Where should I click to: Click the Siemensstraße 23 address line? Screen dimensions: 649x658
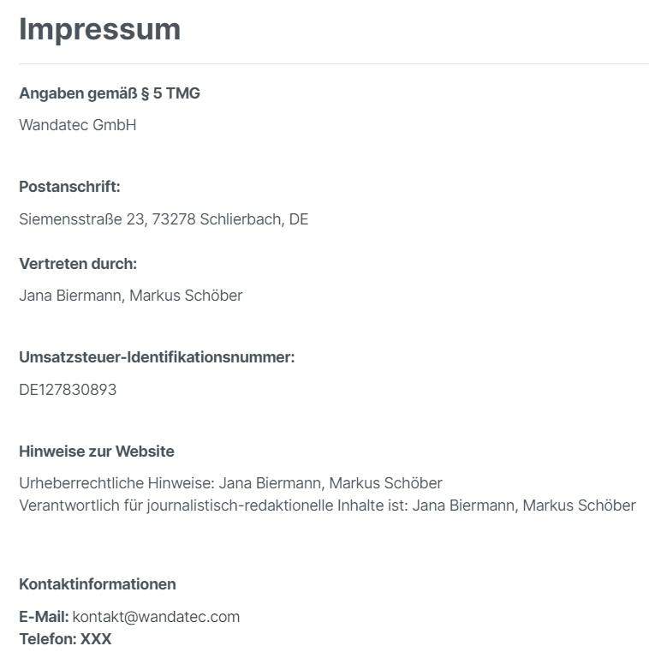pos(164,219)
